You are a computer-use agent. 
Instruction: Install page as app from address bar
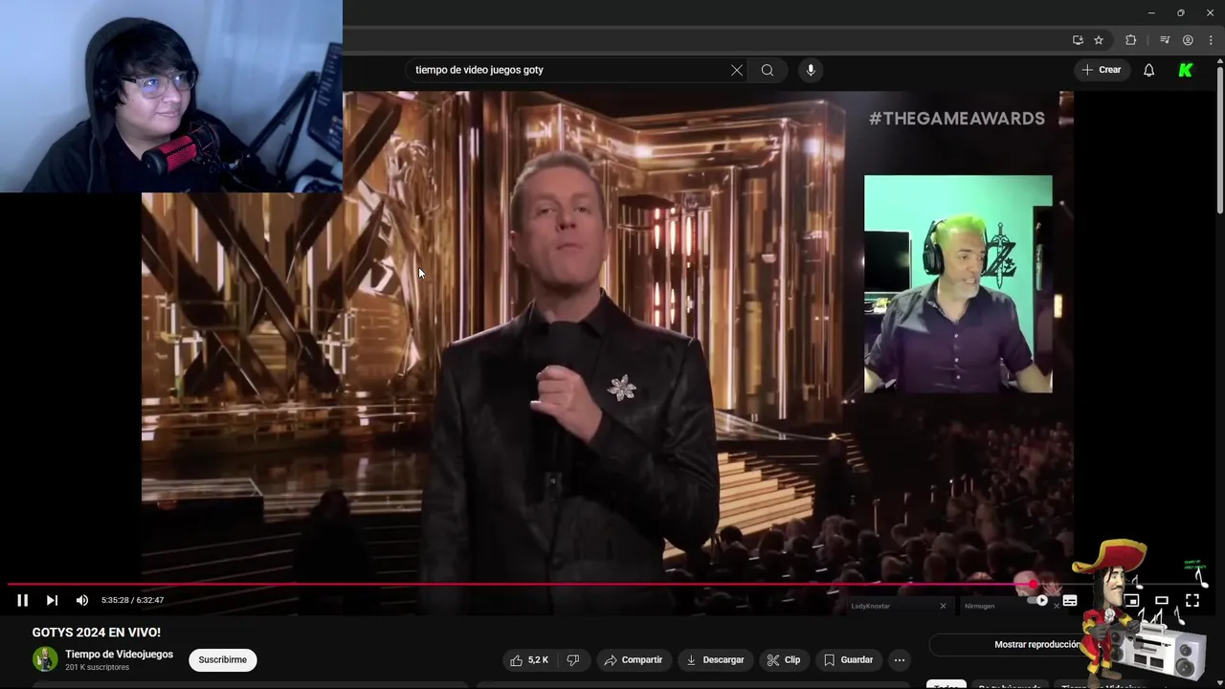coord(1078,40)
